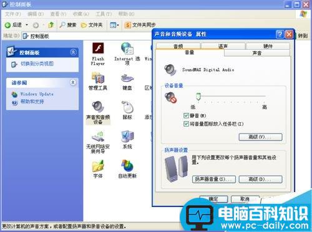Image resolution: width=312 pixels, height=232 pixels.
Task: Open the back button history dropdown arrow
Action: pos(27,25)
